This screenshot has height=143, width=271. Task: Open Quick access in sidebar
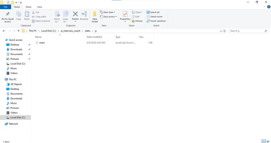[x=15, y=40]
